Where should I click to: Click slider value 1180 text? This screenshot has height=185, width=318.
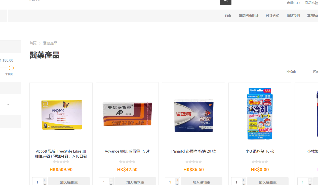(9, 74)
